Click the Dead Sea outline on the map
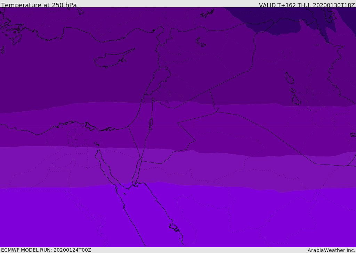Screen dimensions: 356x253 pyautogui.click(x=151, y=123)
